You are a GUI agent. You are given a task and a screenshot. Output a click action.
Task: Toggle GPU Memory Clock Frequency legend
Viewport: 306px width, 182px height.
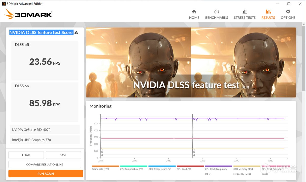(x=247, y=170)
